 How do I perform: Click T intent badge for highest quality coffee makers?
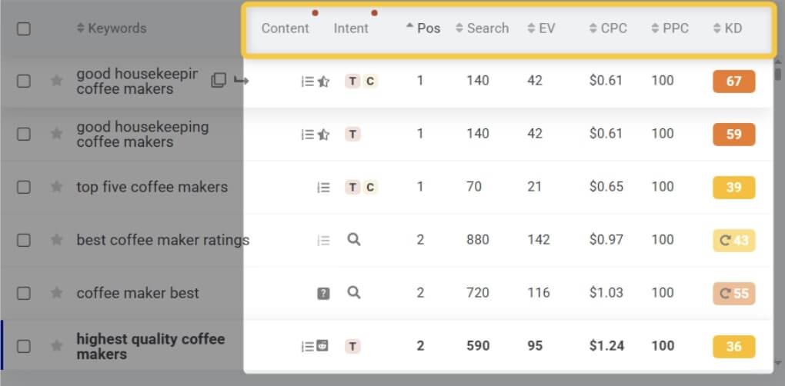click(x=353, y=346)
